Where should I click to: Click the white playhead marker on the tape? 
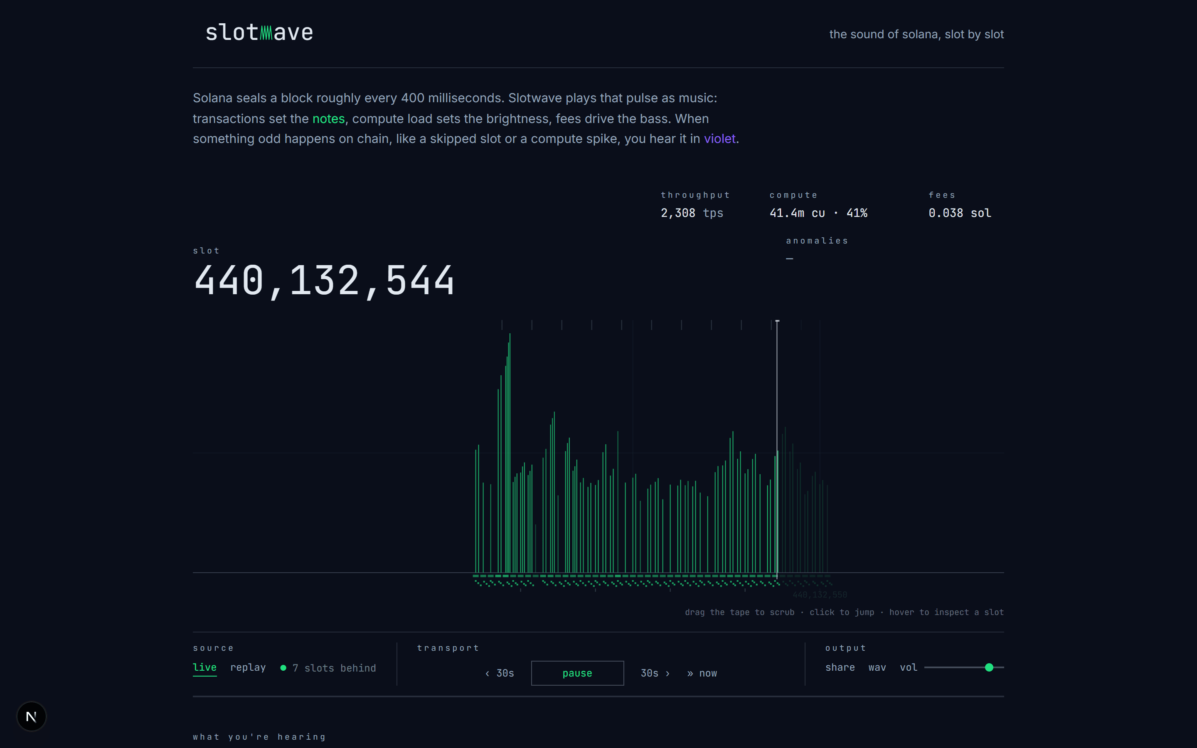click(x=777, y=449)
